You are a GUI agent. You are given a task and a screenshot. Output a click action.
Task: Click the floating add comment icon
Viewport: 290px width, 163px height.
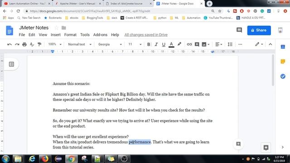[238, 144]
